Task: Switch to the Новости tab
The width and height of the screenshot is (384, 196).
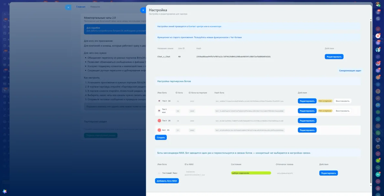Action: pyautogui.click(x=95, y=6)
